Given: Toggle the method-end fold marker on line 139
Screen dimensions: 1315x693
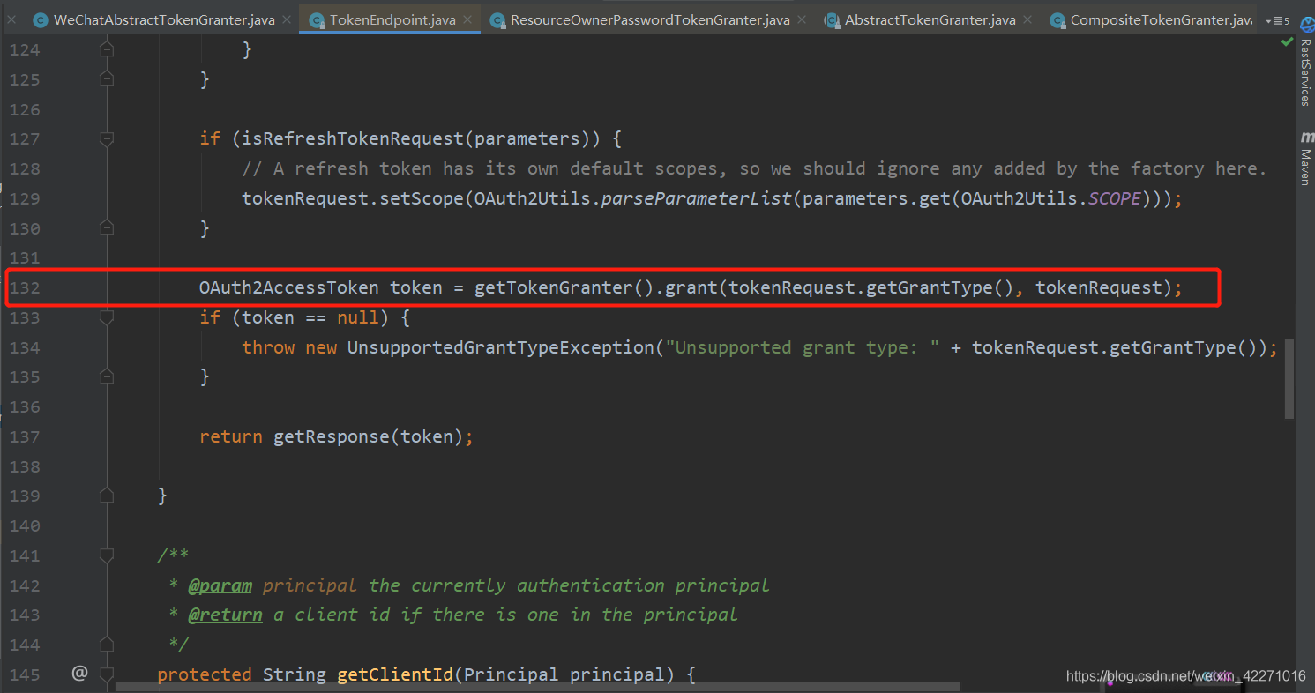Looking at the screenshot, I should point(107,496).
